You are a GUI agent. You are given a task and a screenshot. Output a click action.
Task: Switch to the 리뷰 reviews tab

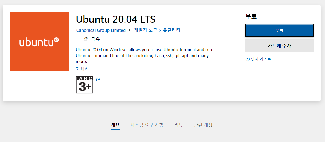(178, 125)
